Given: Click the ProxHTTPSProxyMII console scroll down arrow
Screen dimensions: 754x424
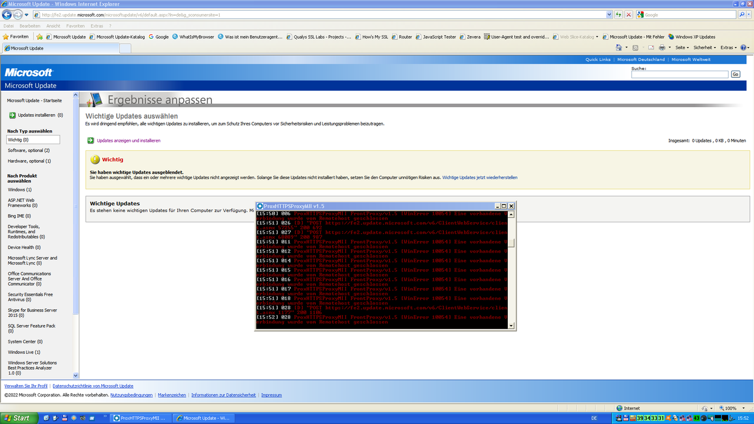Looking at the screenshot, I should 511,325.
